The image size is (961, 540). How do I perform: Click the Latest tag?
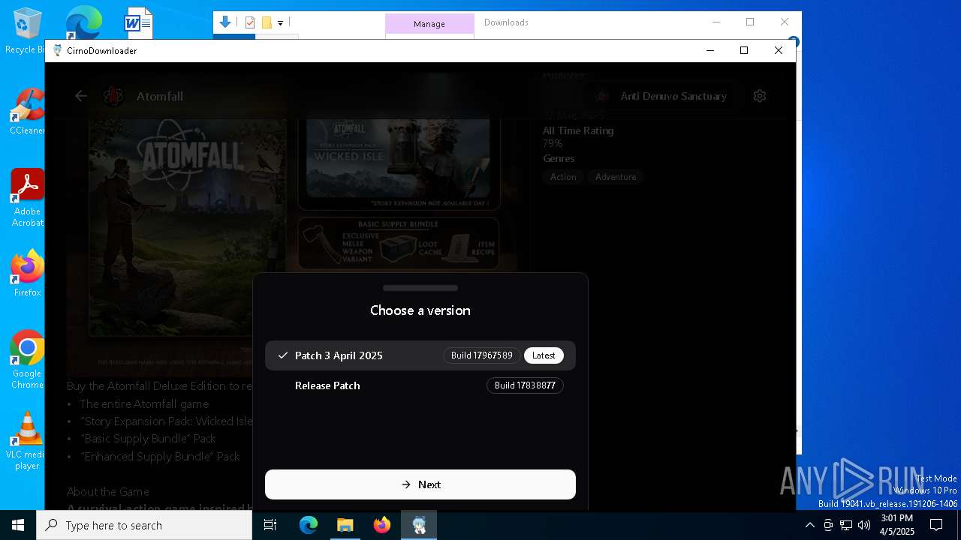coord(544,355)
